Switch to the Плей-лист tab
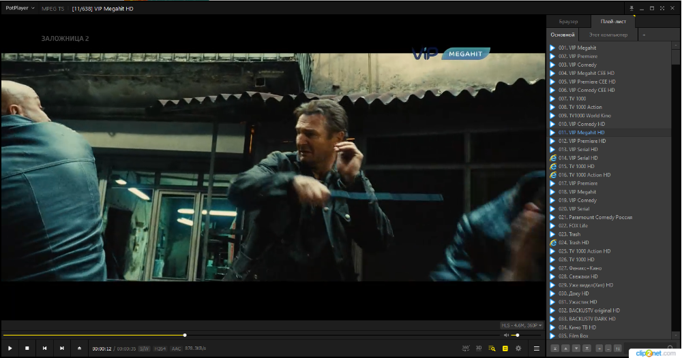This screenshot has width=682, height=358. click(x=613, y=21)
